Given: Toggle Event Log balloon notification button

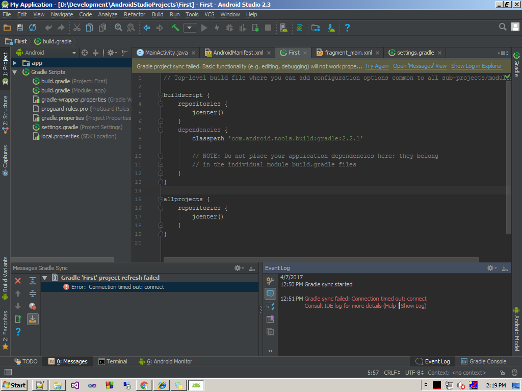Looking at the screenshot, I should coord(270,293).
